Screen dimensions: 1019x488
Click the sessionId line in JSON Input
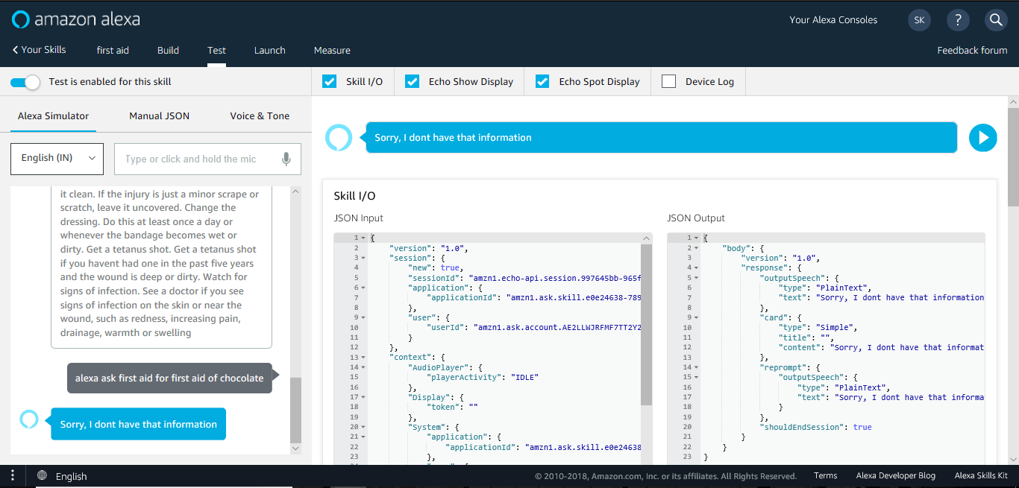(x=525, y=277)
